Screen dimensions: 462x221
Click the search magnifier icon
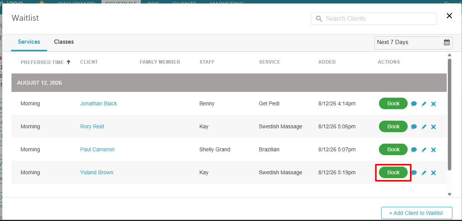[319, 19]
